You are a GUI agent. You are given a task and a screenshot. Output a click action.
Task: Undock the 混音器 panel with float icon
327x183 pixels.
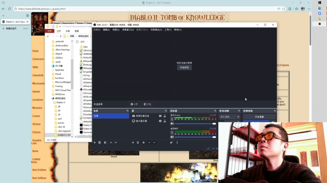click(215, 111)
